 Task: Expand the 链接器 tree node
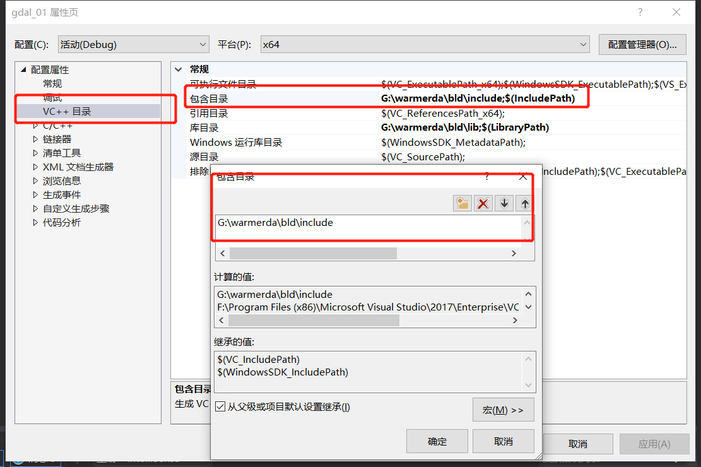click(x=35, y=139)
